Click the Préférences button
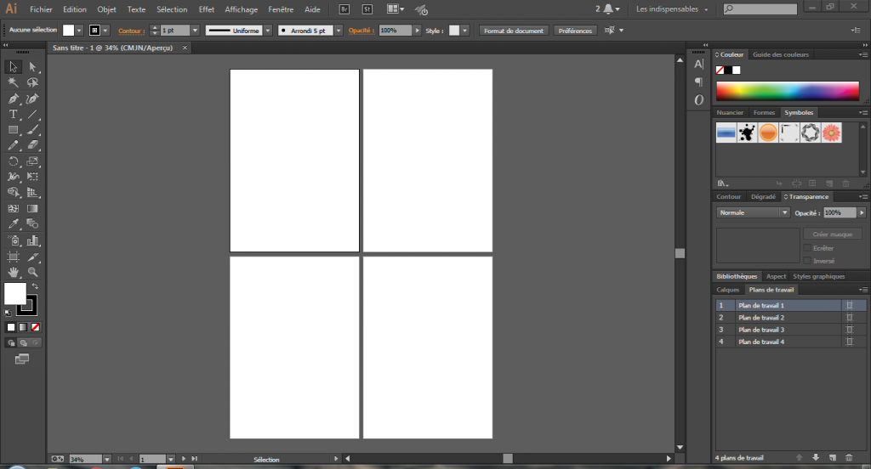 tap(576, 31)
